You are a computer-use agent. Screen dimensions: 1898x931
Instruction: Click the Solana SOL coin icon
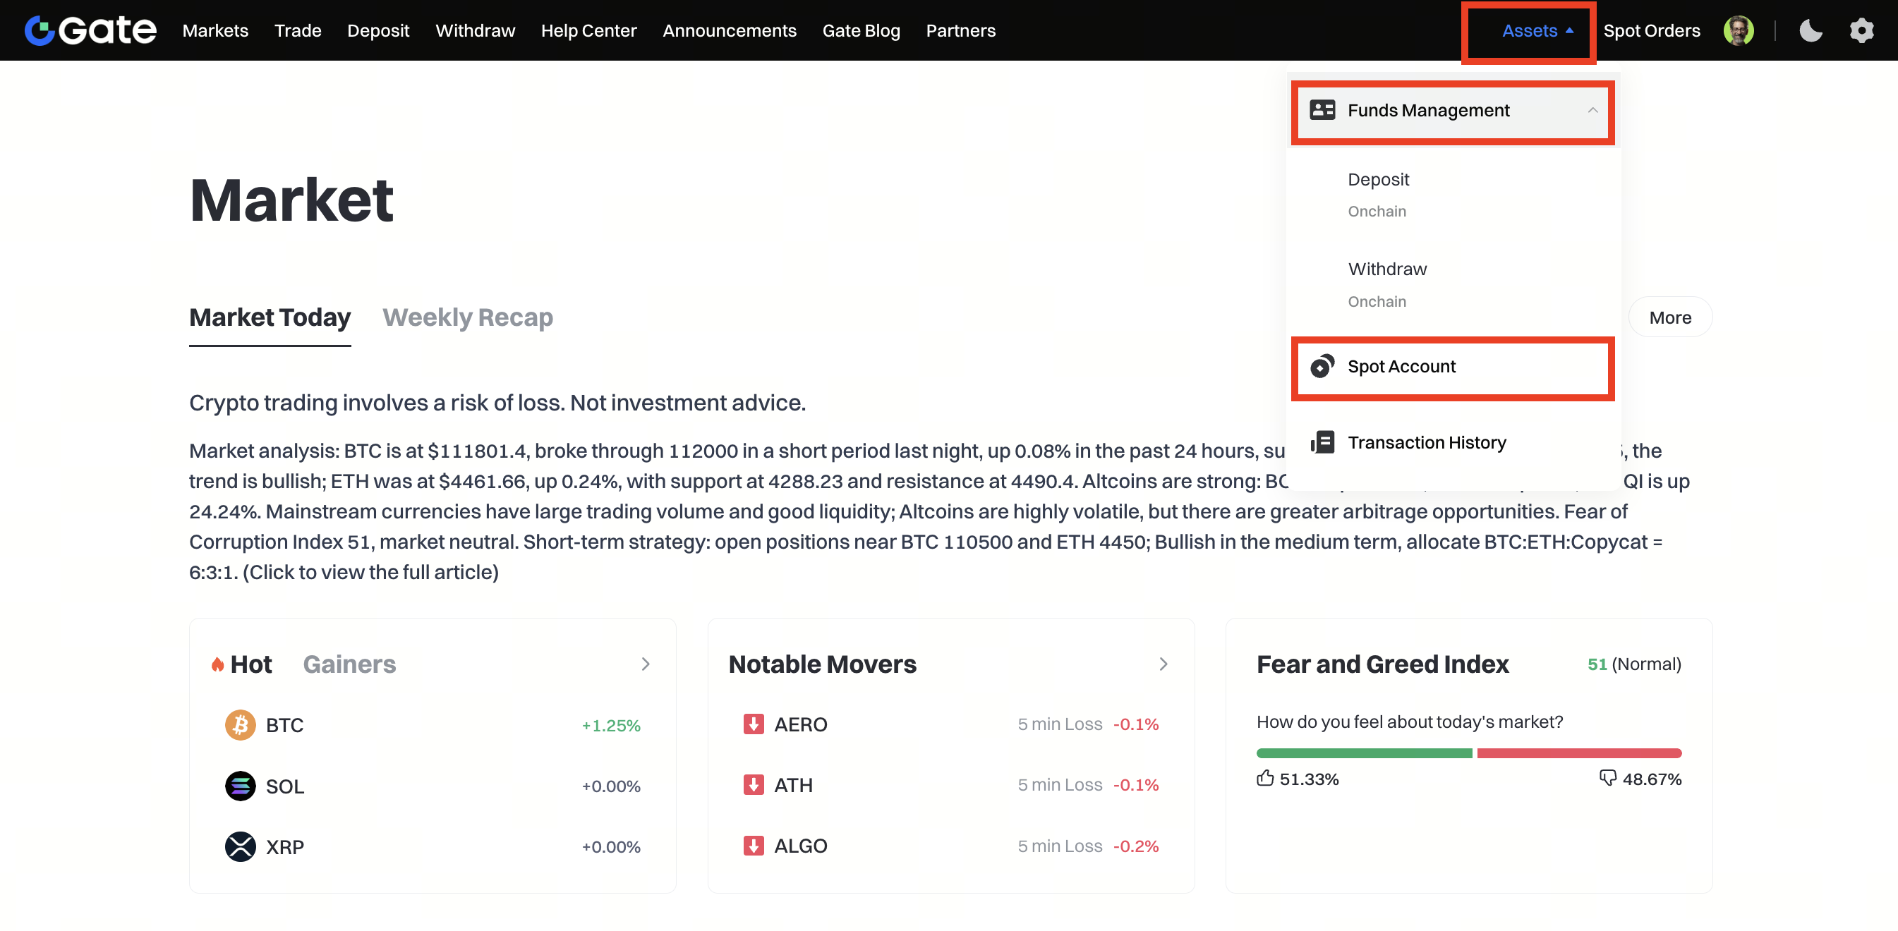(240, 786)
